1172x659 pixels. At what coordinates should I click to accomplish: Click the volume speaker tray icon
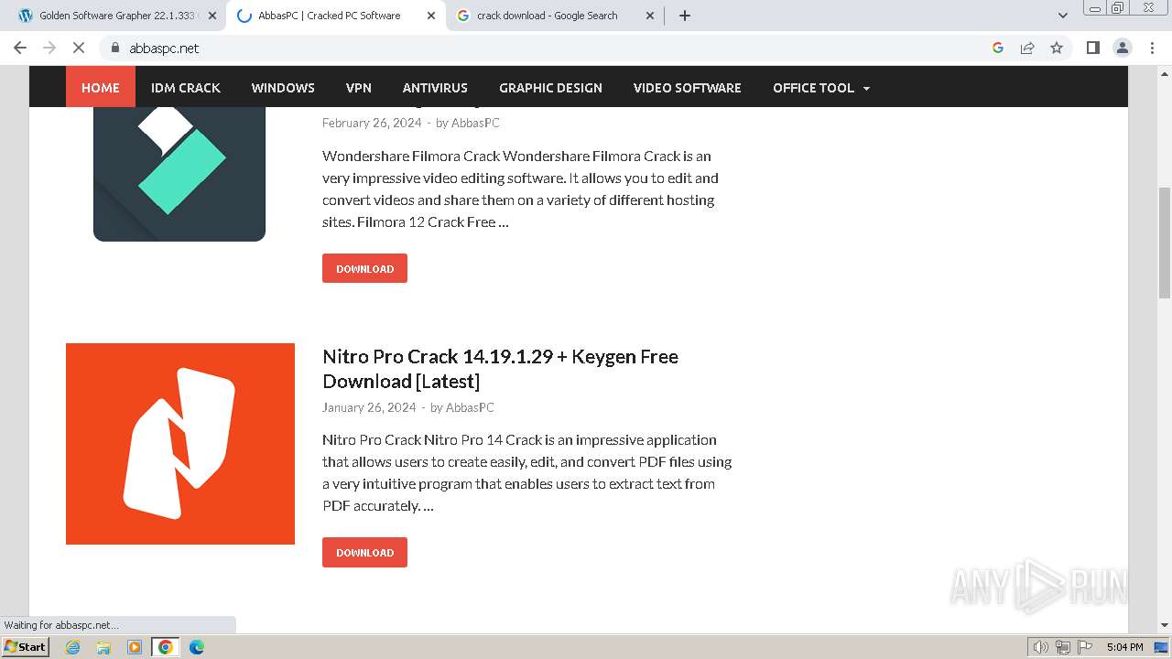point(1041,647)
